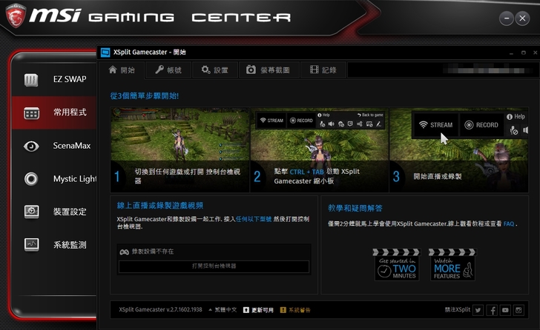Image resolution: width=540 pixels, height=330 pixels.
Task: Click STREAM in step 2 overlay
Action: coord(271,121)
